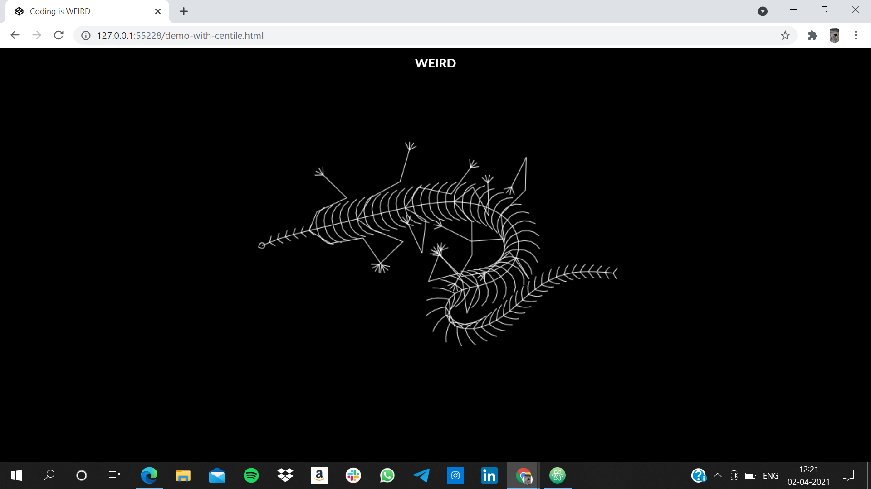View site information icon

click(86, 35)
